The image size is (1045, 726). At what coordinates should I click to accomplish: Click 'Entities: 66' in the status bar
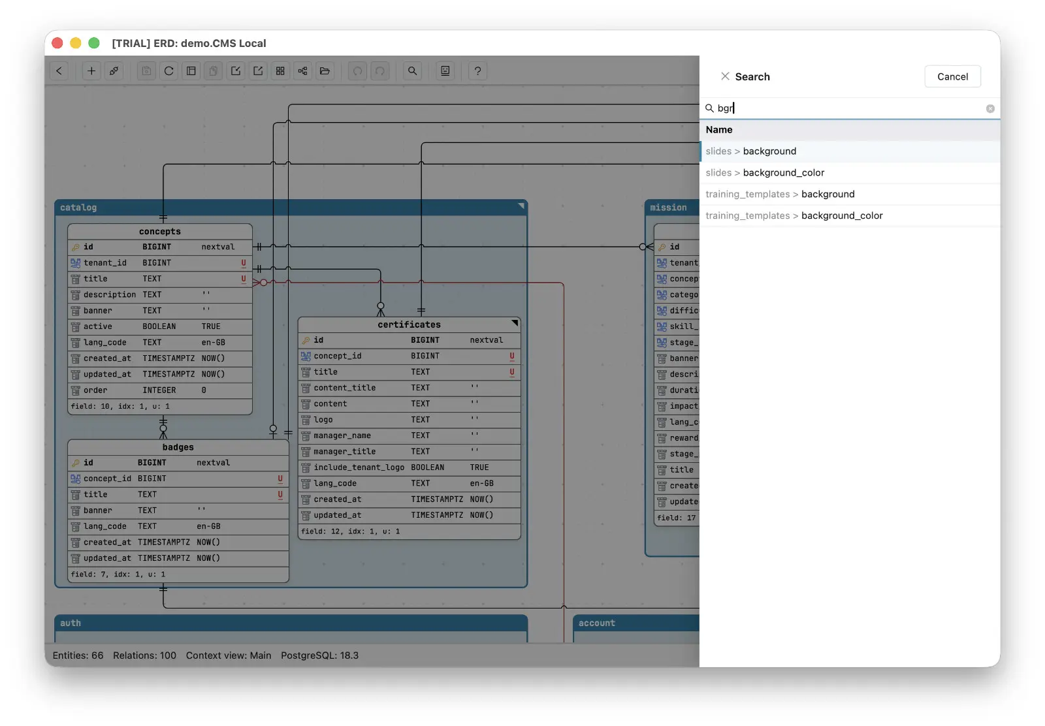click(x=78, y=655)
